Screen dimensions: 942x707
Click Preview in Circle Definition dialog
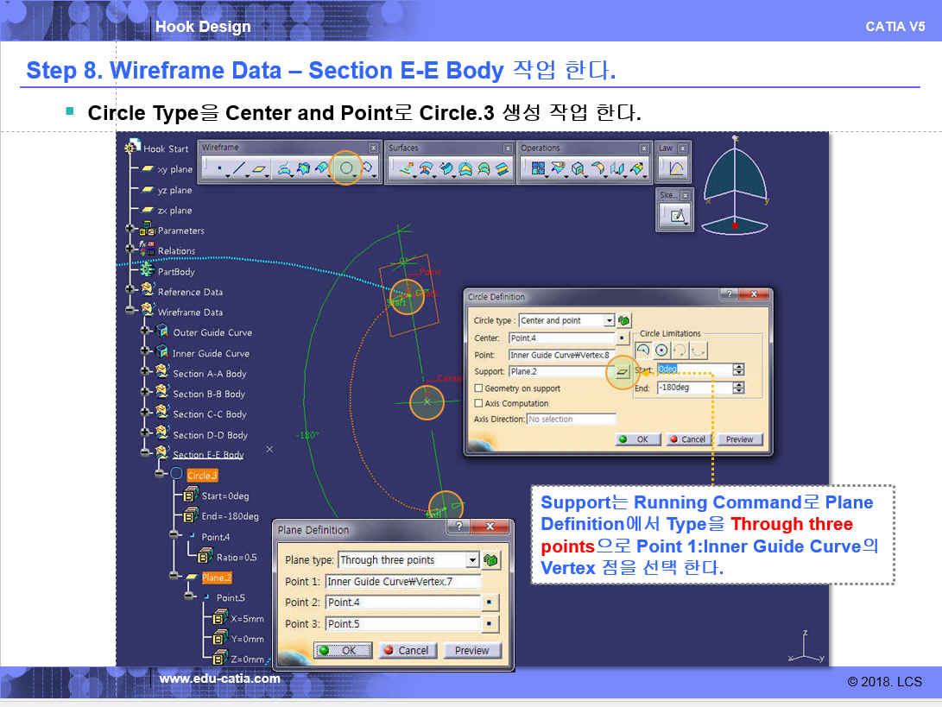click(739, 439)
